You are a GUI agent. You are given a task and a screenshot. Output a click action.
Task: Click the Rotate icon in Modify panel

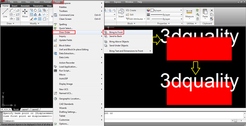pos(36,10)
